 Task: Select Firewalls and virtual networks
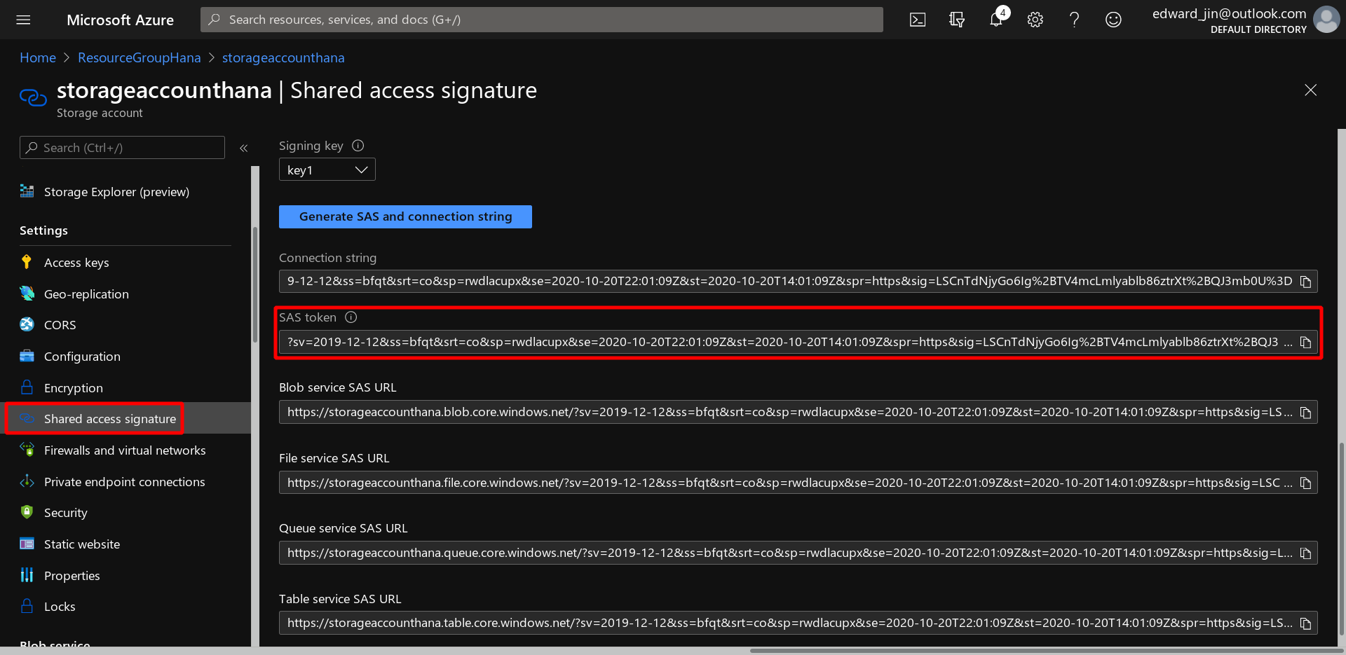point(125,450)
